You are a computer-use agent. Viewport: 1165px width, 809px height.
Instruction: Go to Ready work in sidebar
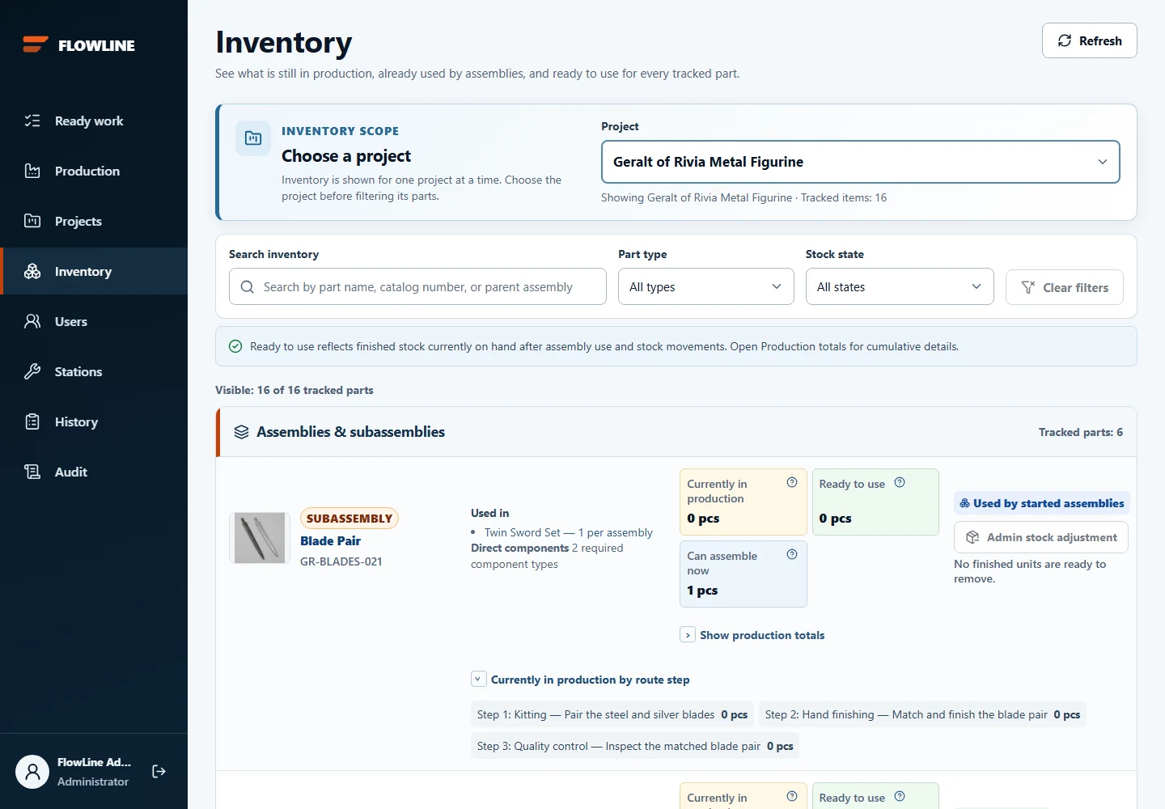(x=94, y=121)
